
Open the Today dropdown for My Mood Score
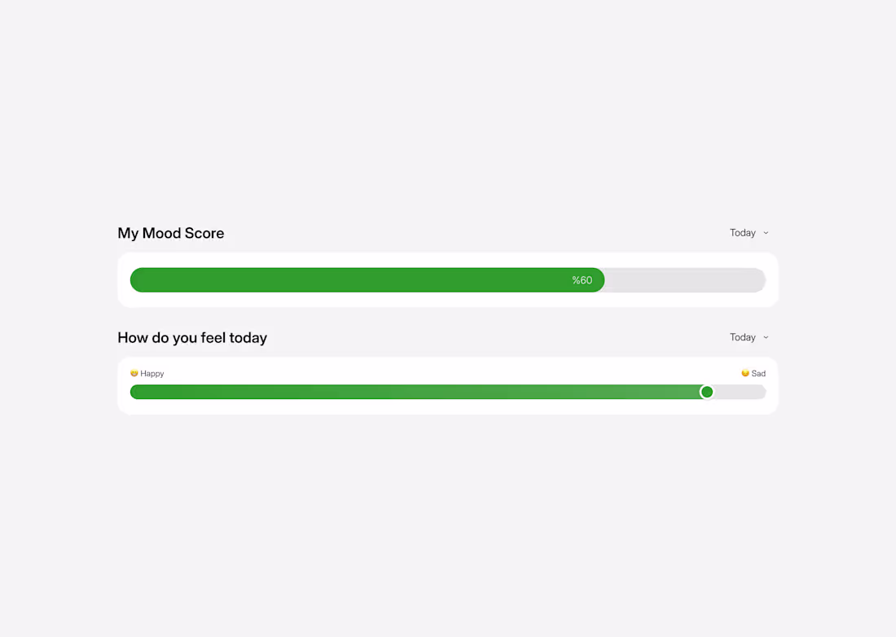tap(748, 233)
